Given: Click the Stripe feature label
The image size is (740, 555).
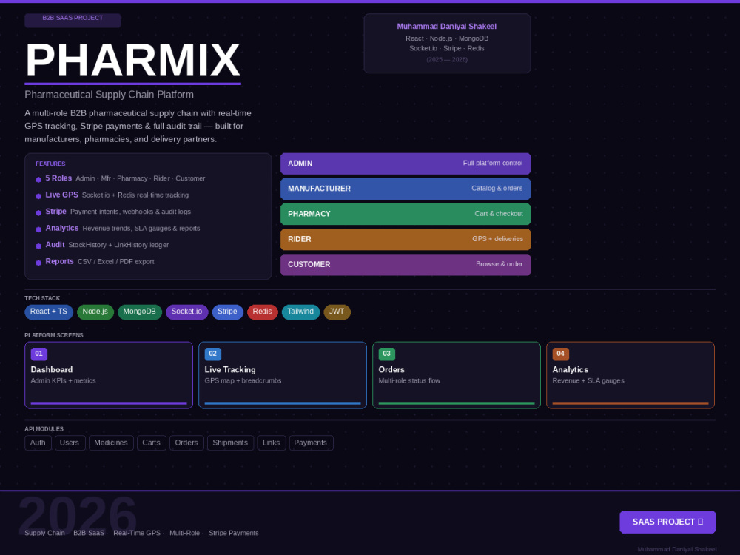Looking at the screenshot, I should click(55, 212).
